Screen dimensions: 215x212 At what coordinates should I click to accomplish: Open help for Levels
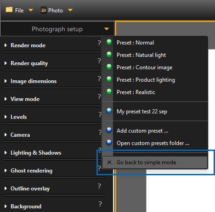pos(100,115)
